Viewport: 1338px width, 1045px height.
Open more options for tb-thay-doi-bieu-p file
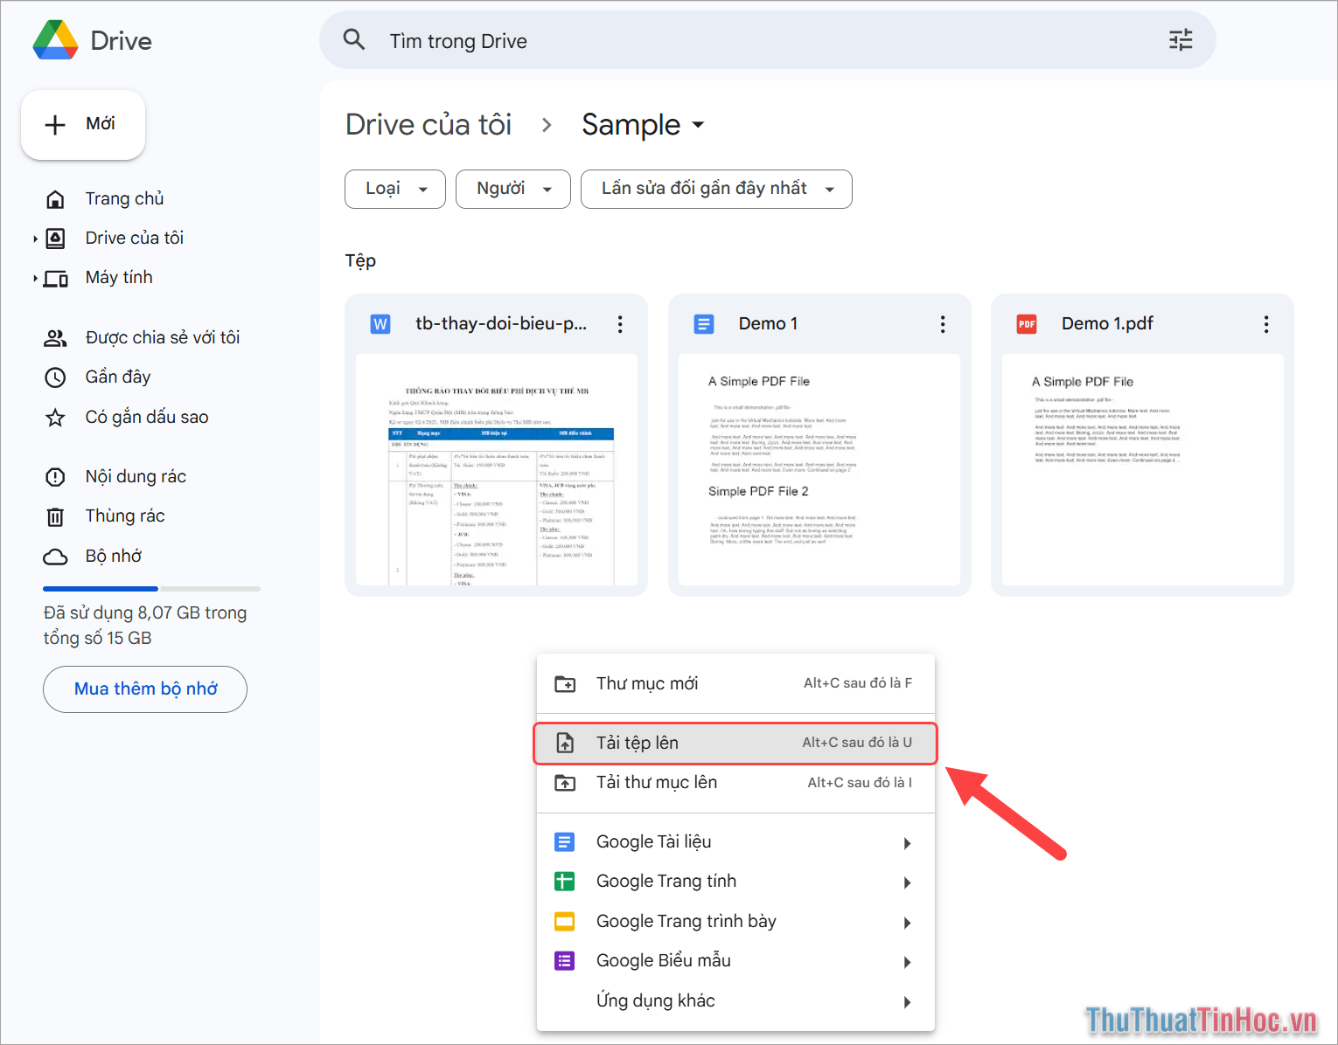point(620,324)
